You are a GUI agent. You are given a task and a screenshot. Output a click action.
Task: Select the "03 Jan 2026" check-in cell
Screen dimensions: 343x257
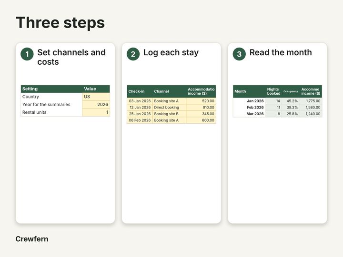tap(140, 101)
